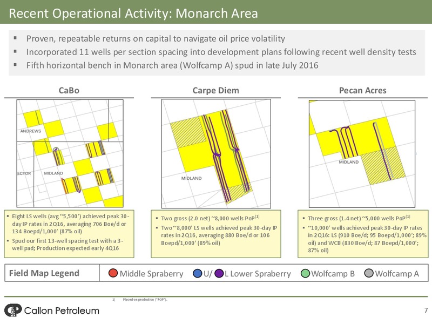Screen dimensions: 432x324
Task: Open the Pecan Acres field map
Action: pos(362,154)
